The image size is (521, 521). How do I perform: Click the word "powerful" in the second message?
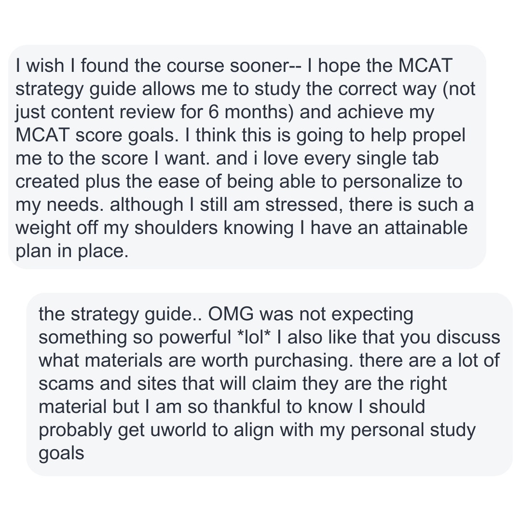click(x=195, y=338)
